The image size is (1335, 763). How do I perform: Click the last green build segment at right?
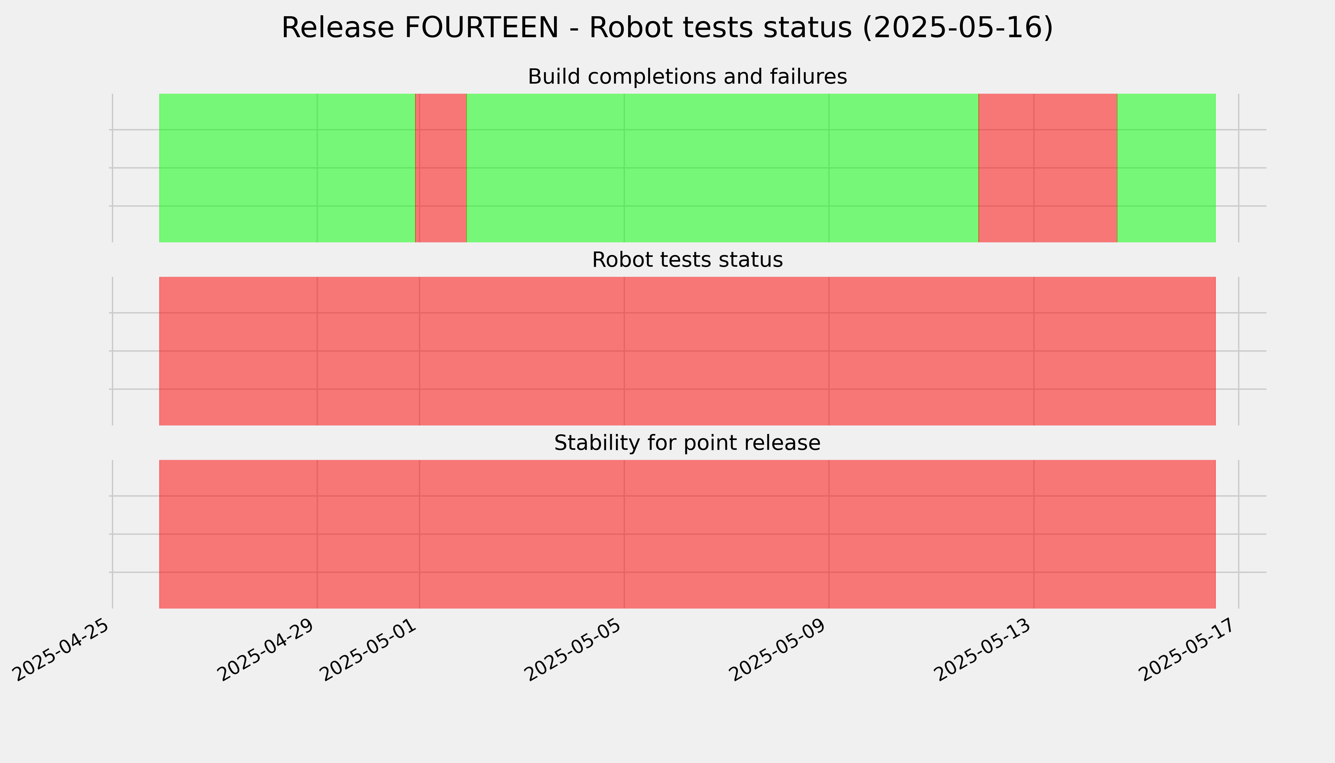click(x=1166, y=168)
